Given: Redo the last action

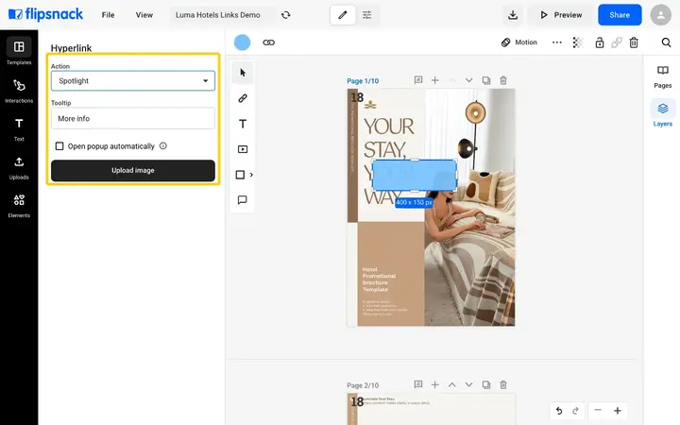Looking at the screenshot, I should pyautogui.click(x=575, y=411).
